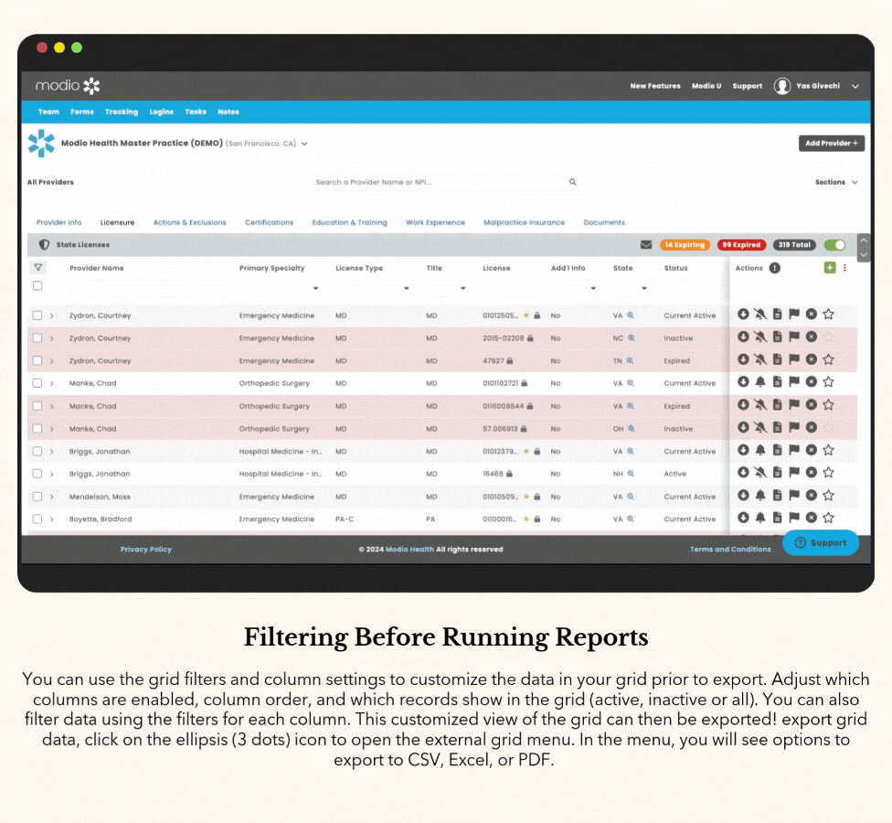Click the blue Support help button
Image resolution: width=892 pixels, height=823 pixels.
[x=821, y=543]
